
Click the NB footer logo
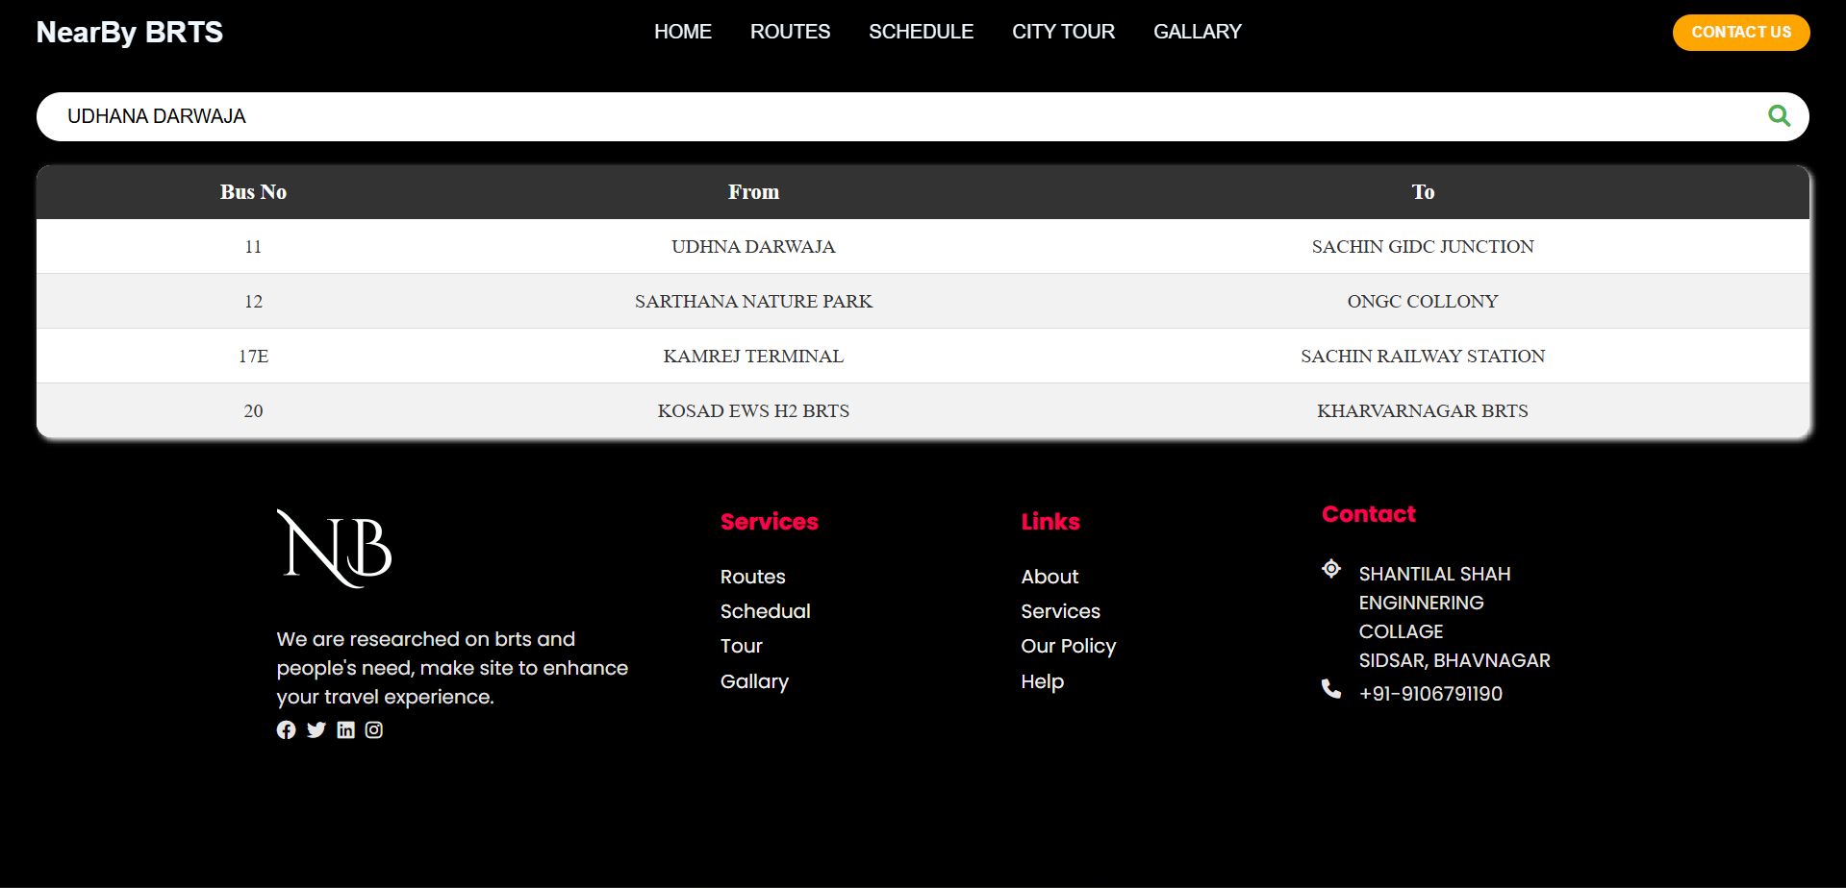[x=334, y=548]
